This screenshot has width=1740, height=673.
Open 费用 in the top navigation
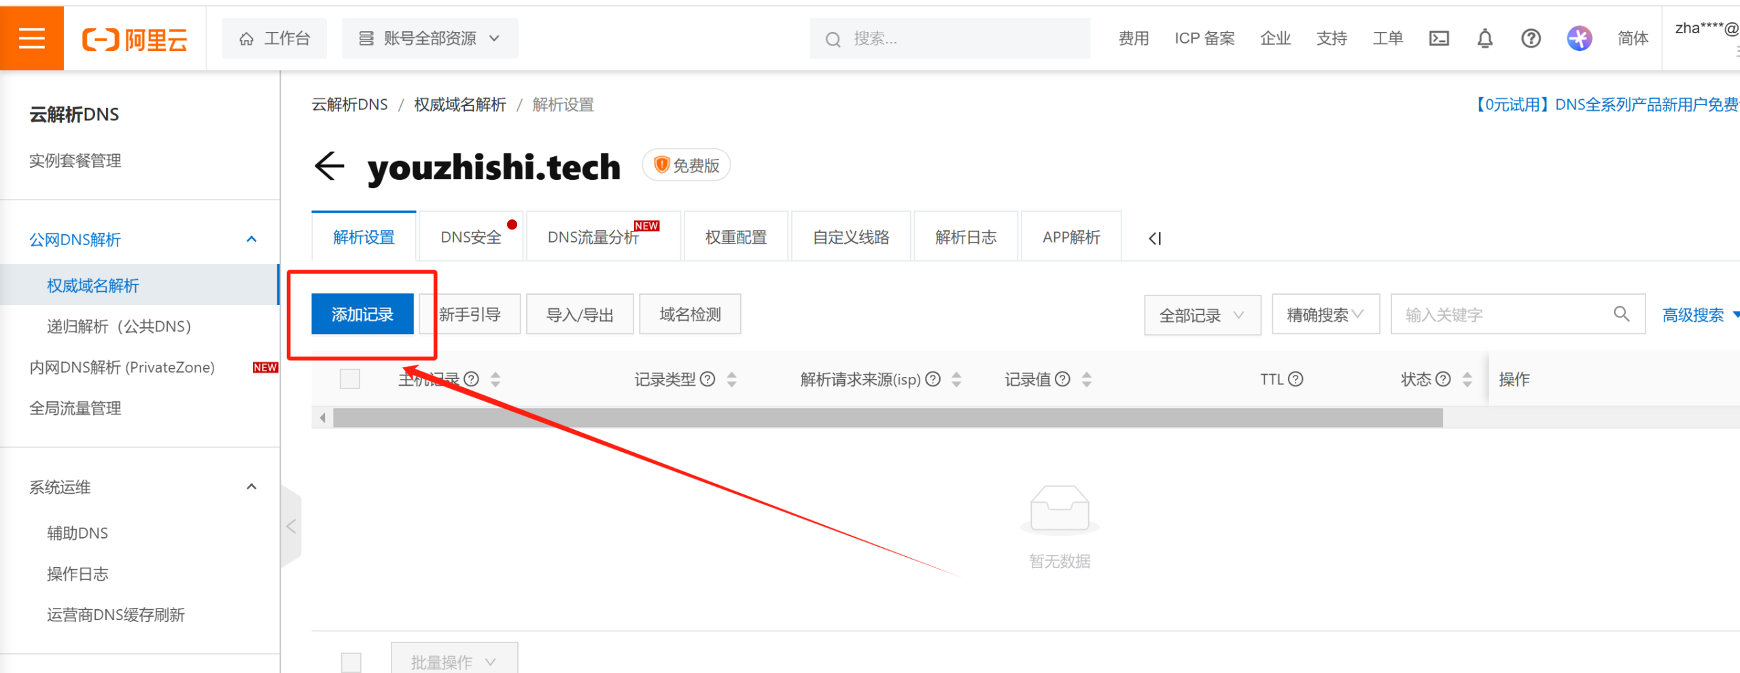point(1134,39)
